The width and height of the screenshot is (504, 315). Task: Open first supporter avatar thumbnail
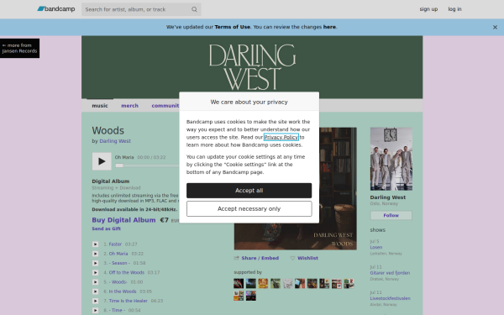239,284
